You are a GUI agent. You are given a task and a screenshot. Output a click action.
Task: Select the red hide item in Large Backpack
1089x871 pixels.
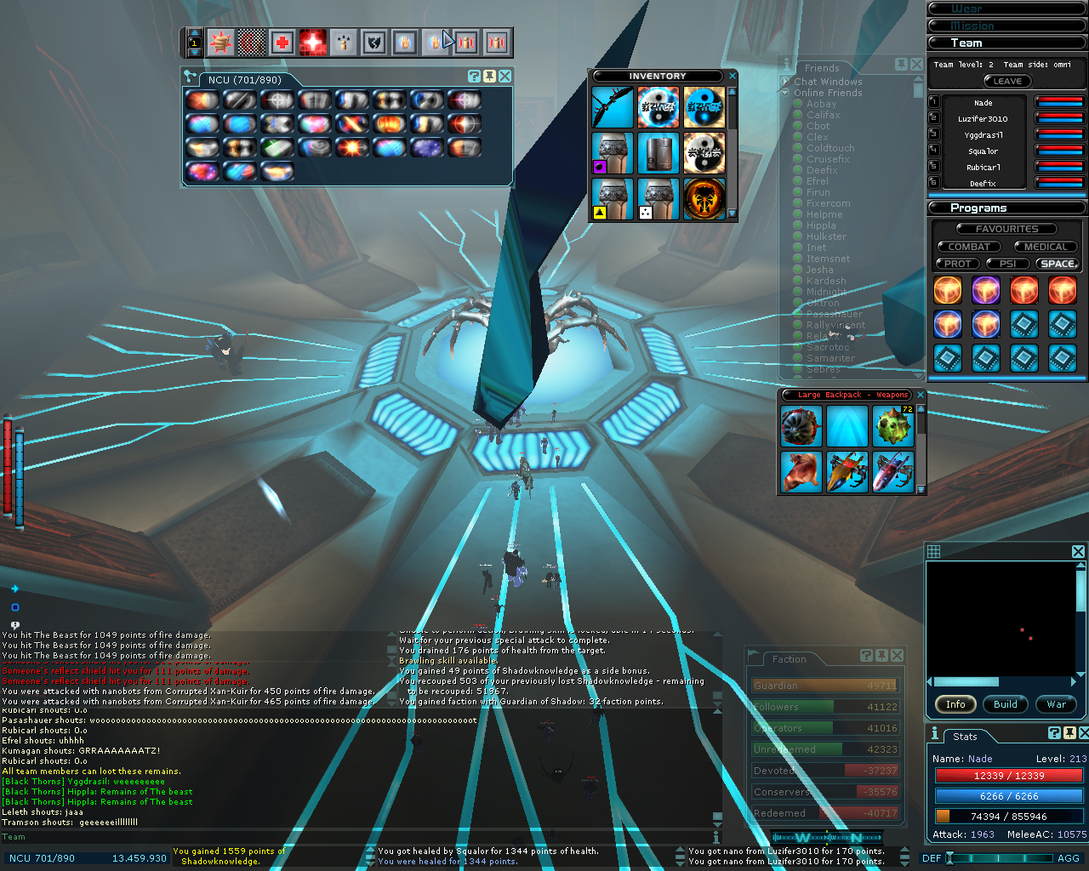coord(801,472)
